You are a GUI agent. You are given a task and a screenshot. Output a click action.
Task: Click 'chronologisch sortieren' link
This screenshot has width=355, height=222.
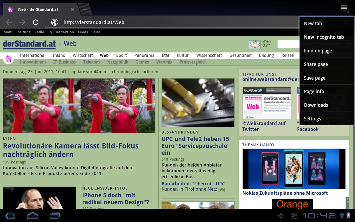[135, 72]
